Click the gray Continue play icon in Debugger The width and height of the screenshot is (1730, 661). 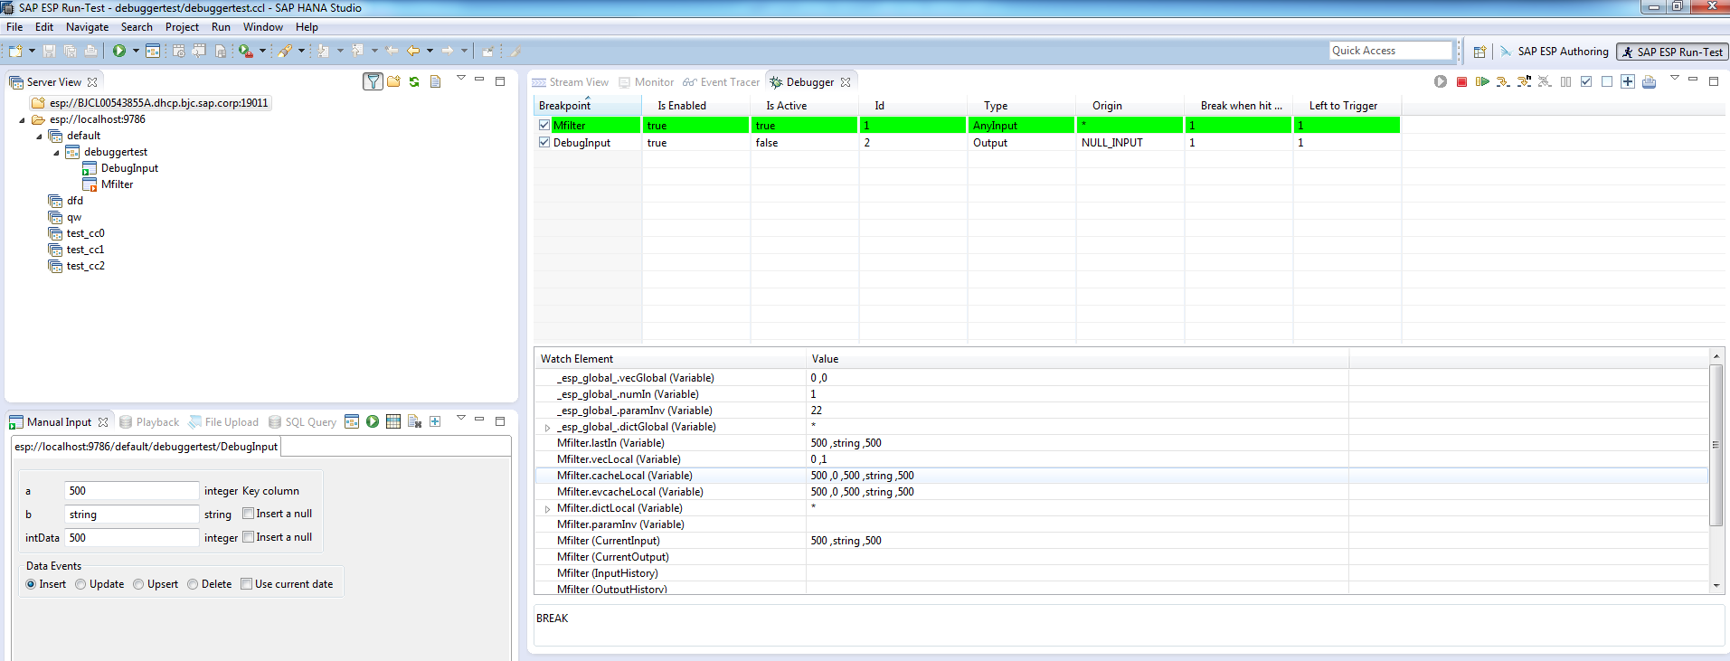(1441, 81)
